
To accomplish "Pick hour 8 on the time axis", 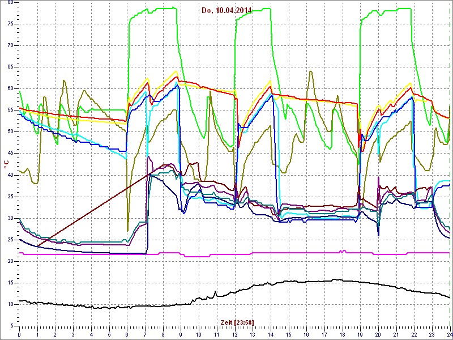I will pos(163,335).
